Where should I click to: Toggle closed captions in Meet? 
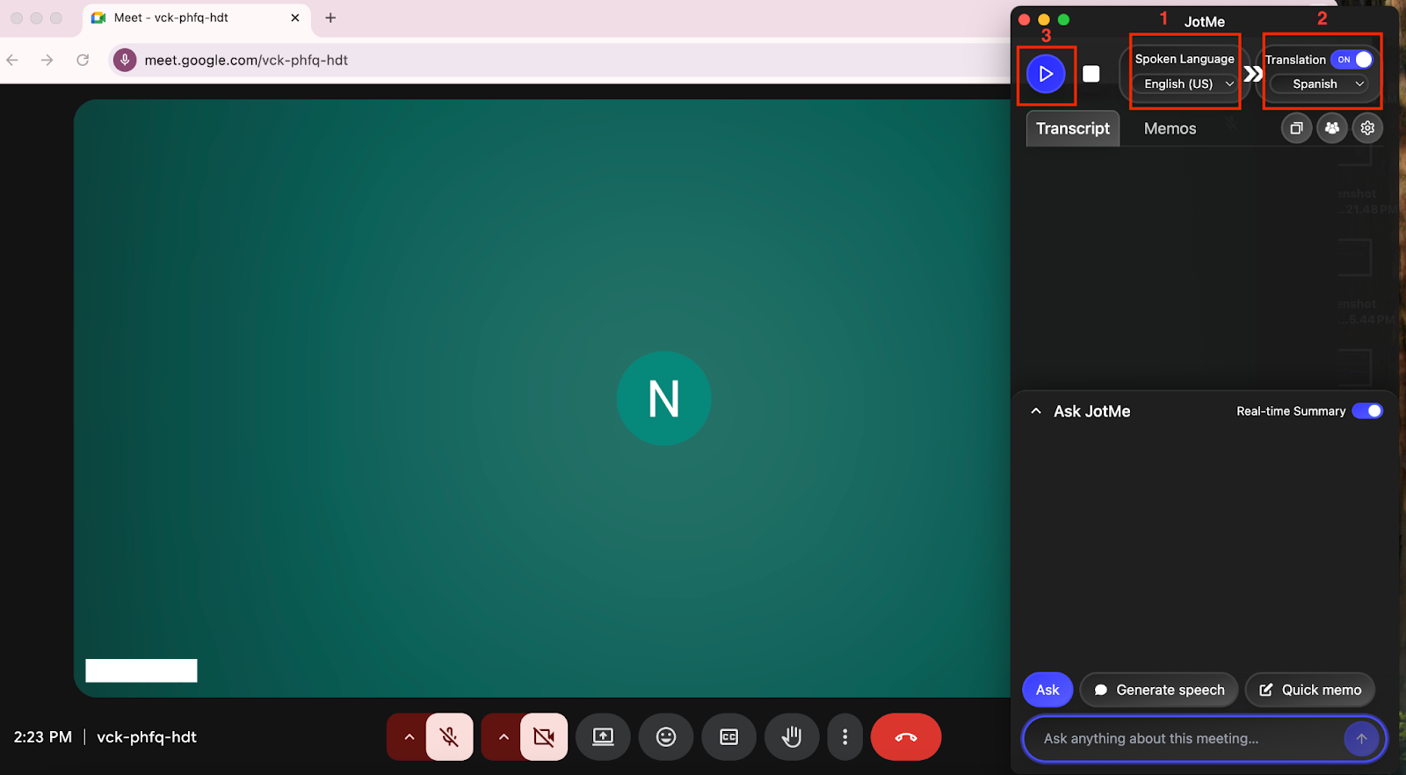point(729,737)
